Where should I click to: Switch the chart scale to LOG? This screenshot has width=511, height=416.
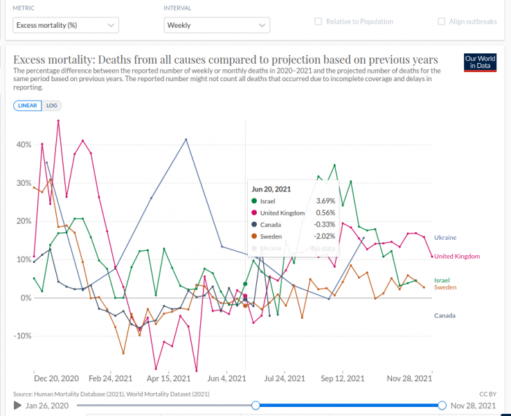[52, 106]
